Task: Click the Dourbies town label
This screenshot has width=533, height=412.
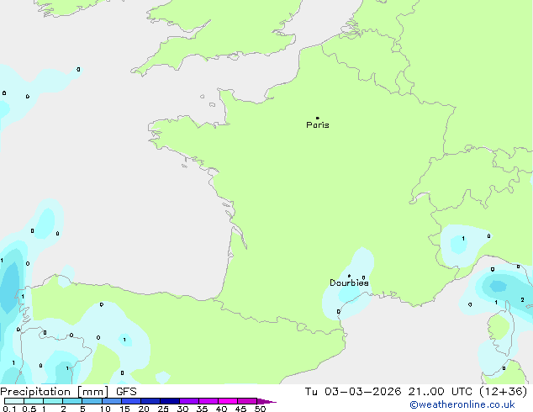Action: pyautogui.click(x=349, y=283)
